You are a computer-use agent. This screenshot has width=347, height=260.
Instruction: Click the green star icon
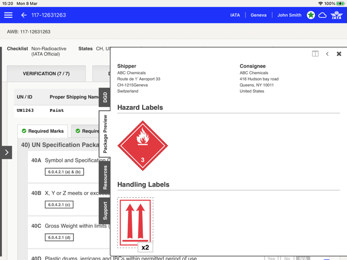pyautogui.click(x=311, y=15)
